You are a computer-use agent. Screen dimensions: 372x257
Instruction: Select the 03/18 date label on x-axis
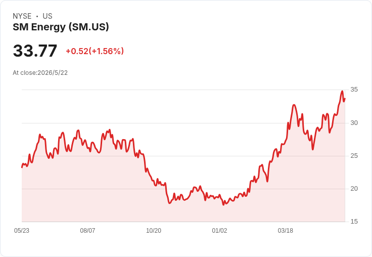(x=286, y=231)
